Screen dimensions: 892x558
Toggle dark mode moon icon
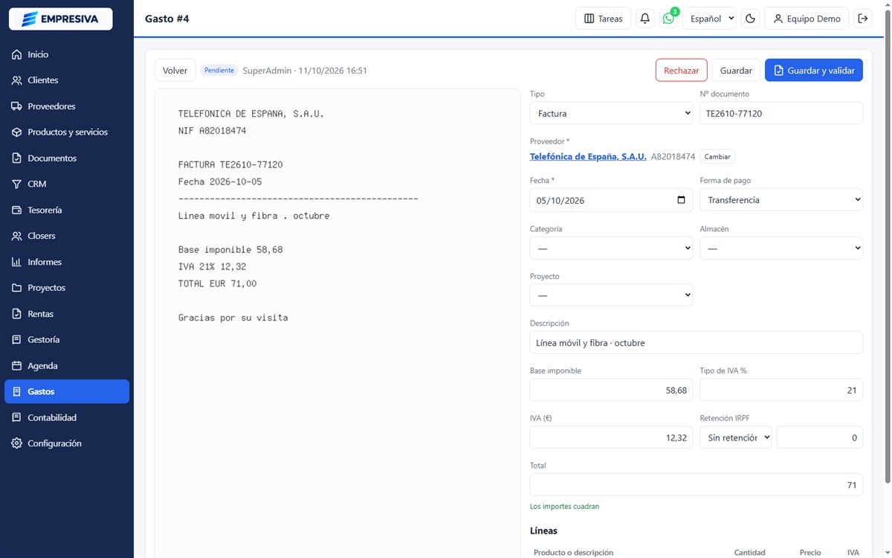[x=750, y=19]
